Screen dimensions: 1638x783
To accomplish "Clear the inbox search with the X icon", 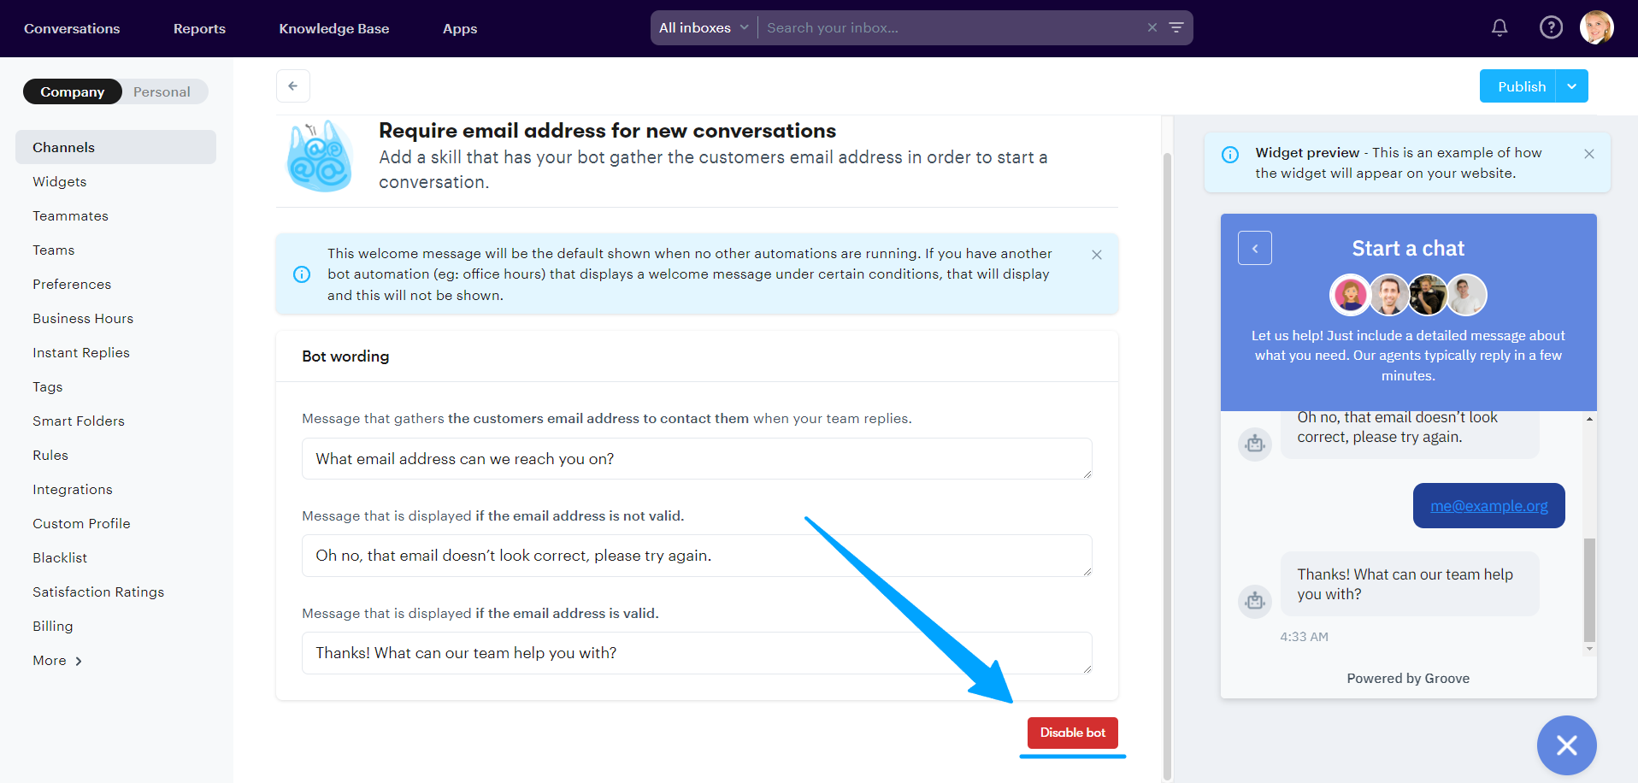I will (x=1152, y=28).
